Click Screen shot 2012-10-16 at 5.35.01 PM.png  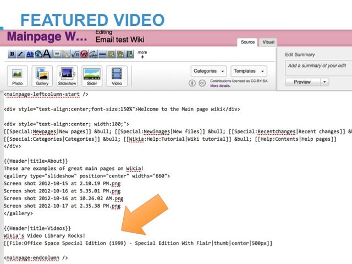click(62, 191)
